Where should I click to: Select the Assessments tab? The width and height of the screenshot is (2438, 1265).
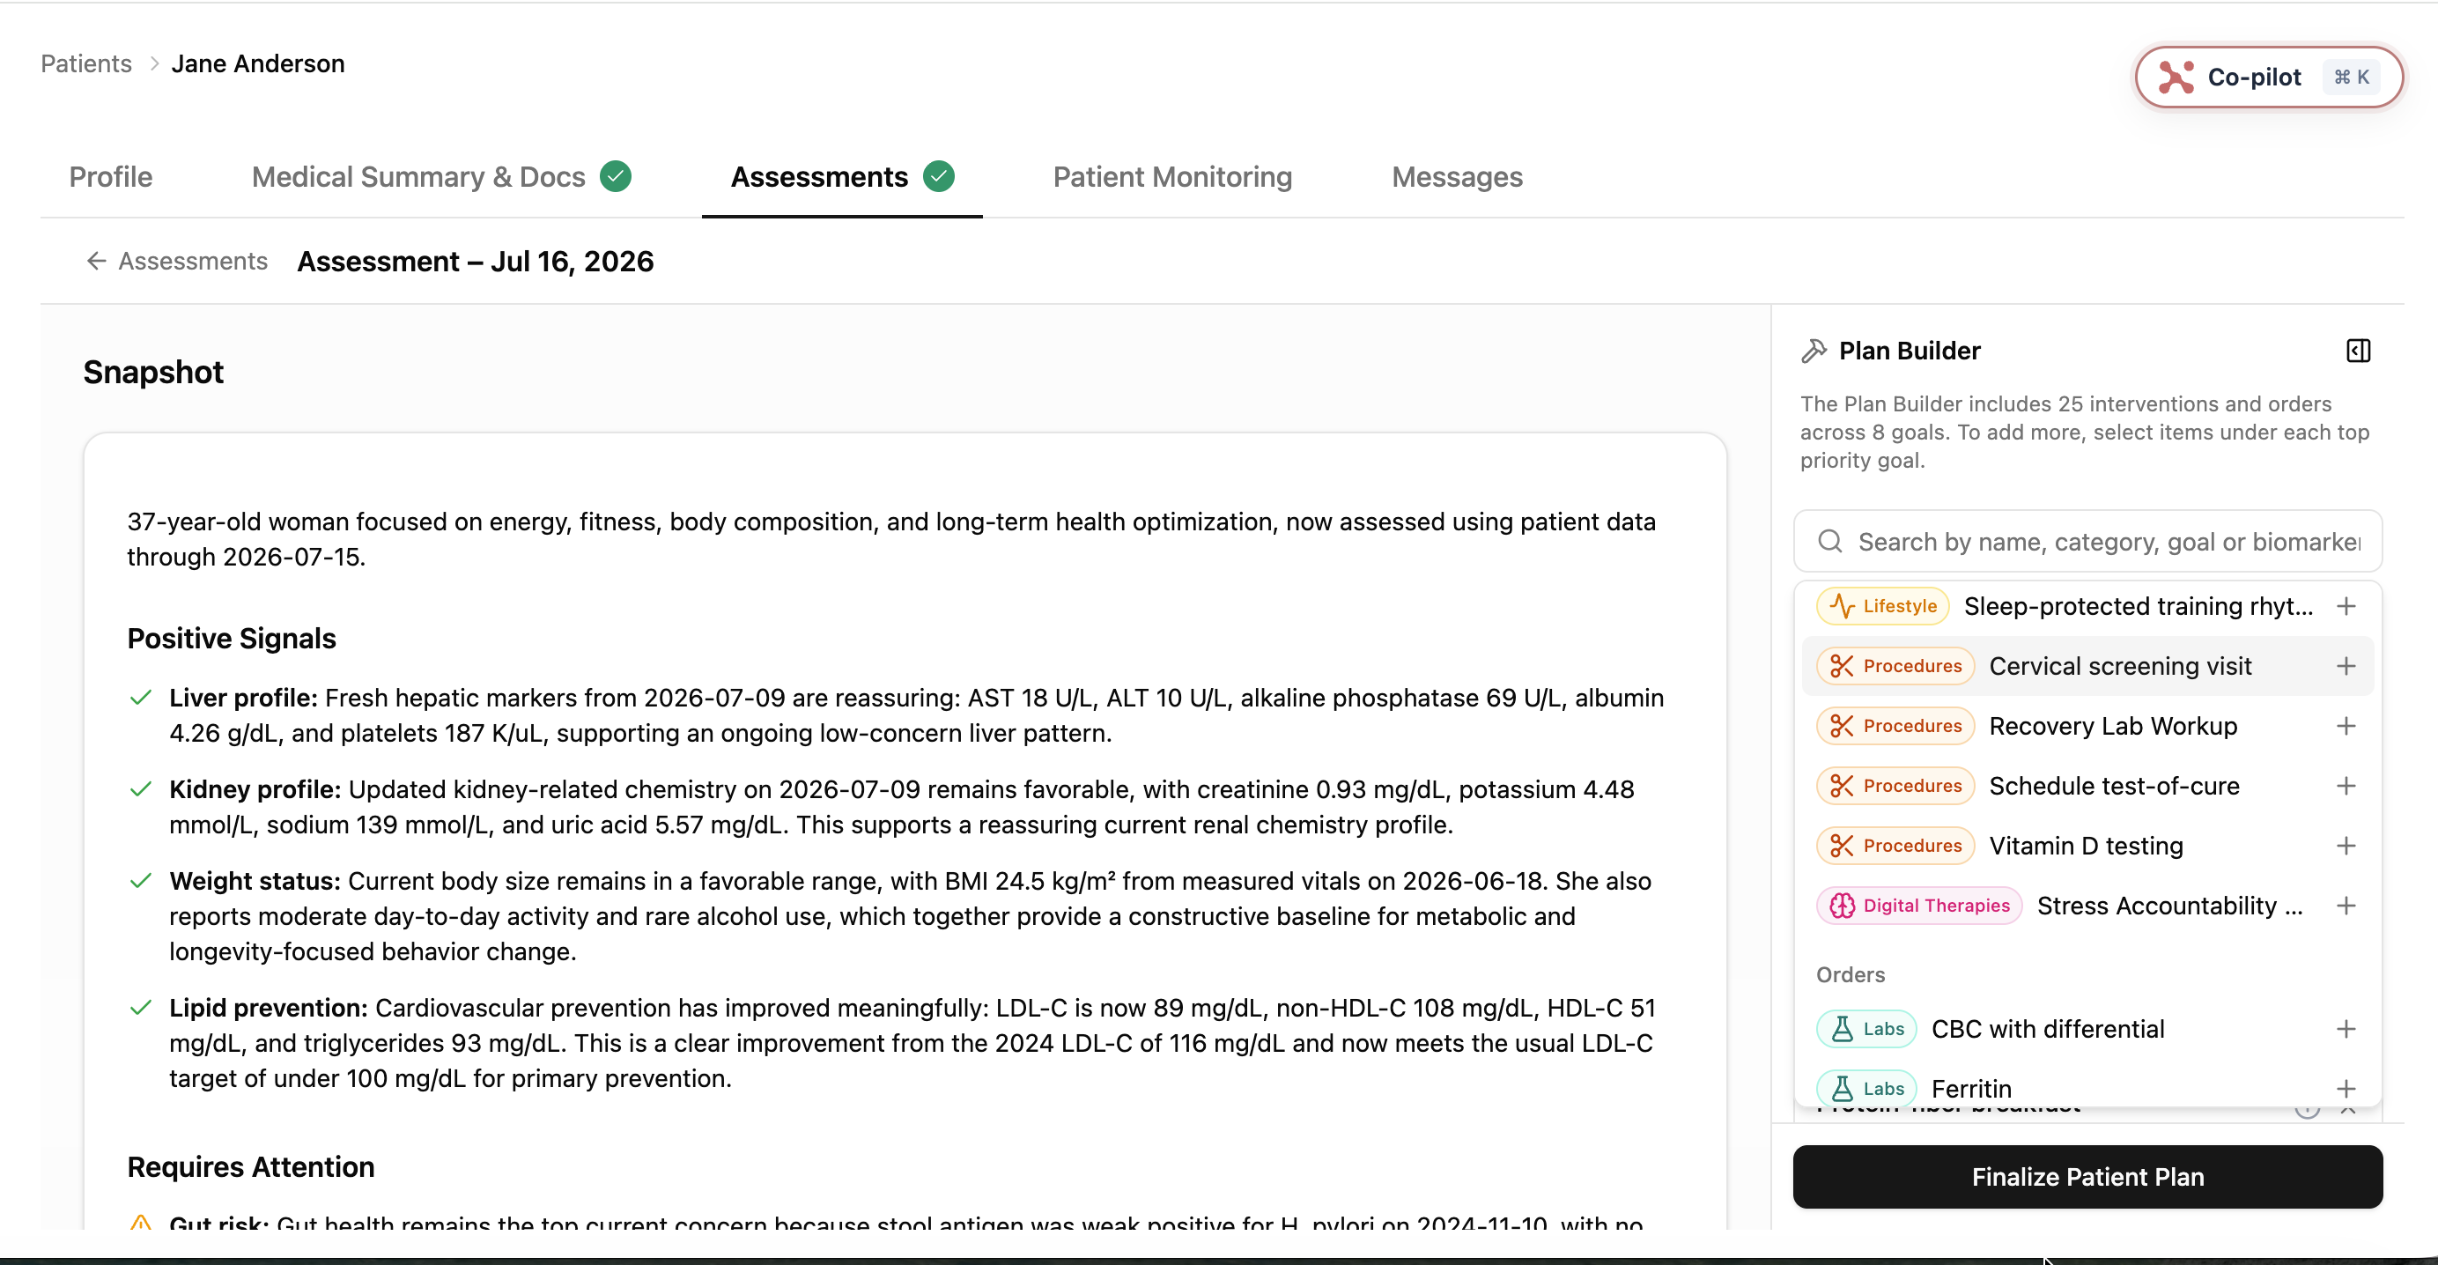pos(842,177)
